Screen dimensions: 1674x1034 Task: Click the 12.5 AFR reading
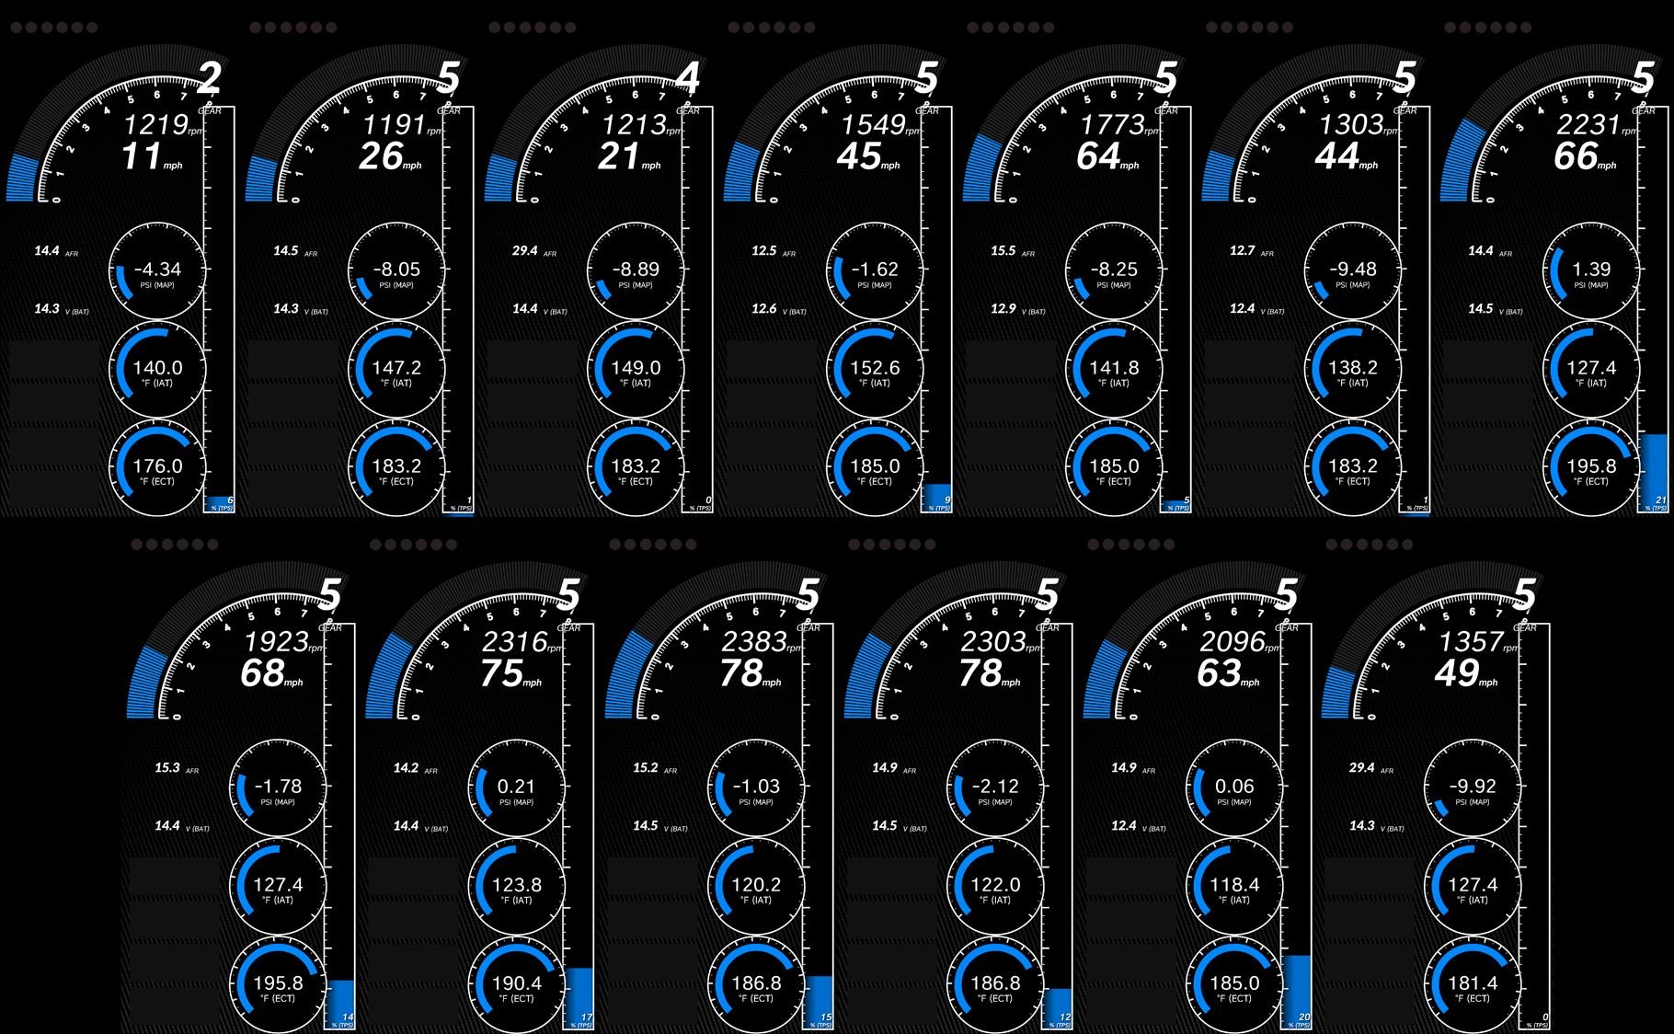pos(765,251)
